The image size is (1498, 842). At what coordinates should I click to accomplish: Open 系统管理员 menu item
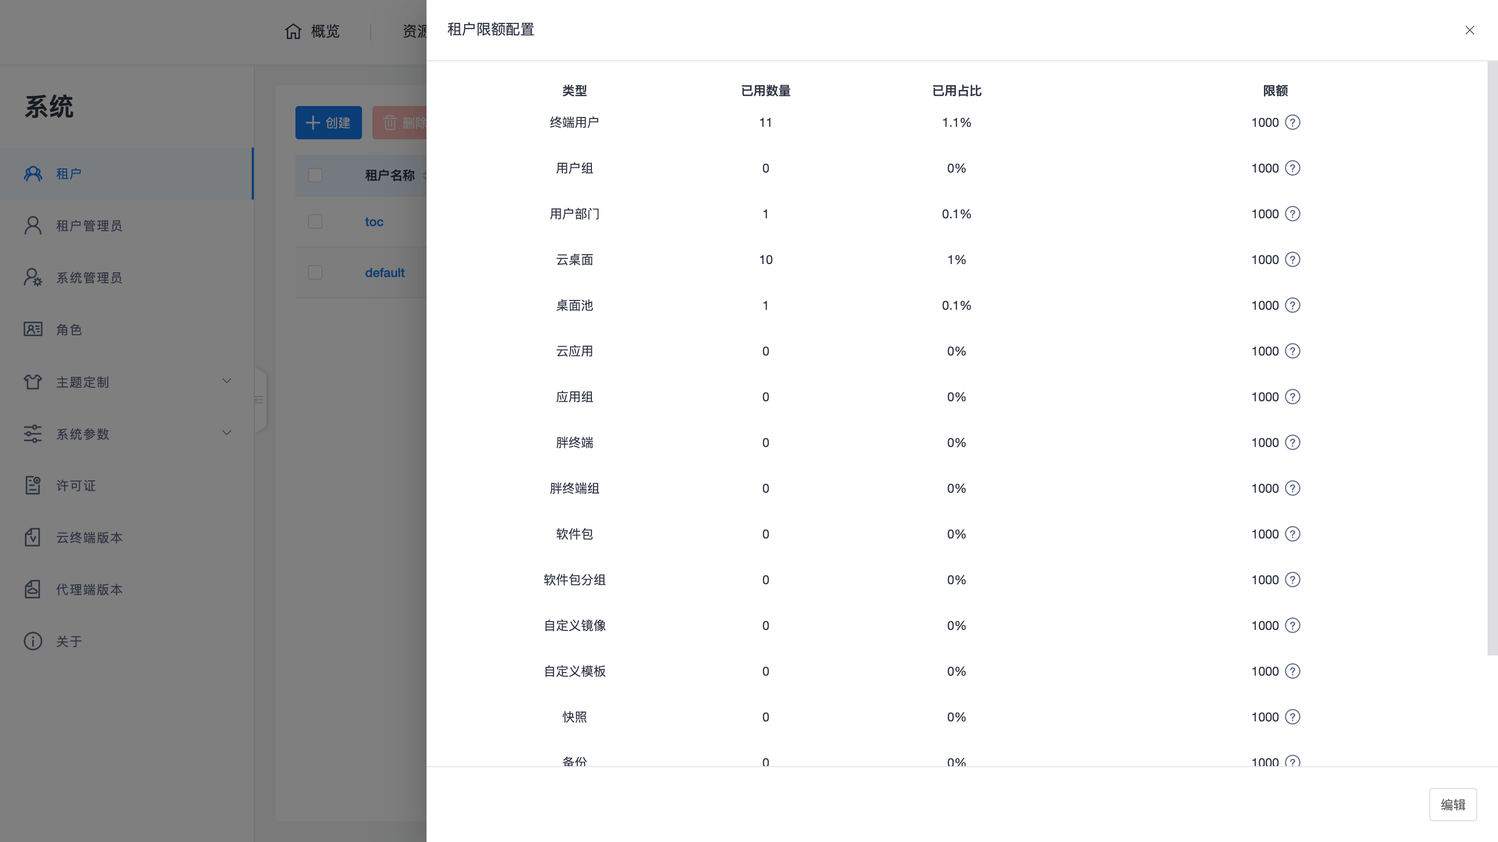click(x=89, y=278)
